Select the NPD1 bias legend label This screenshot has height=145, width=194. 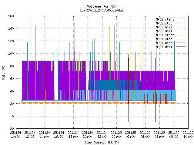coord(164,43)
